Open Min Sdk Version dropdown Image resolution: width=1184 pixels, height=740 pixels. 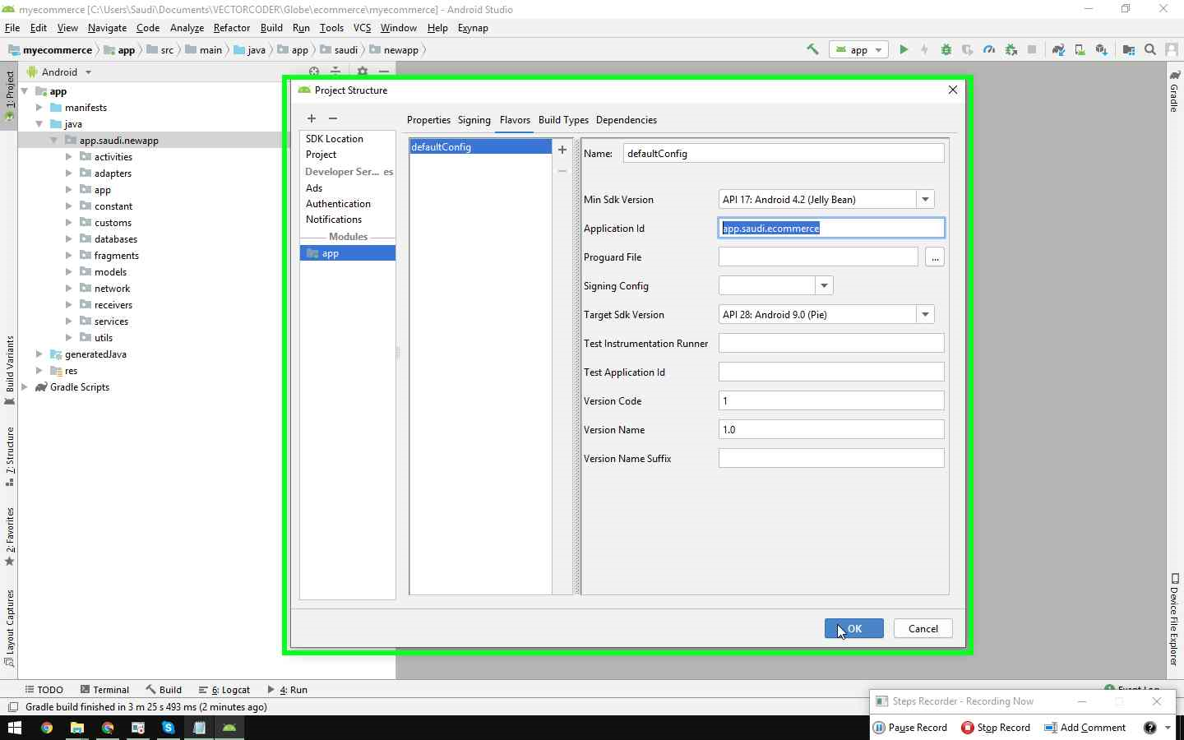(x=926, y=199)
